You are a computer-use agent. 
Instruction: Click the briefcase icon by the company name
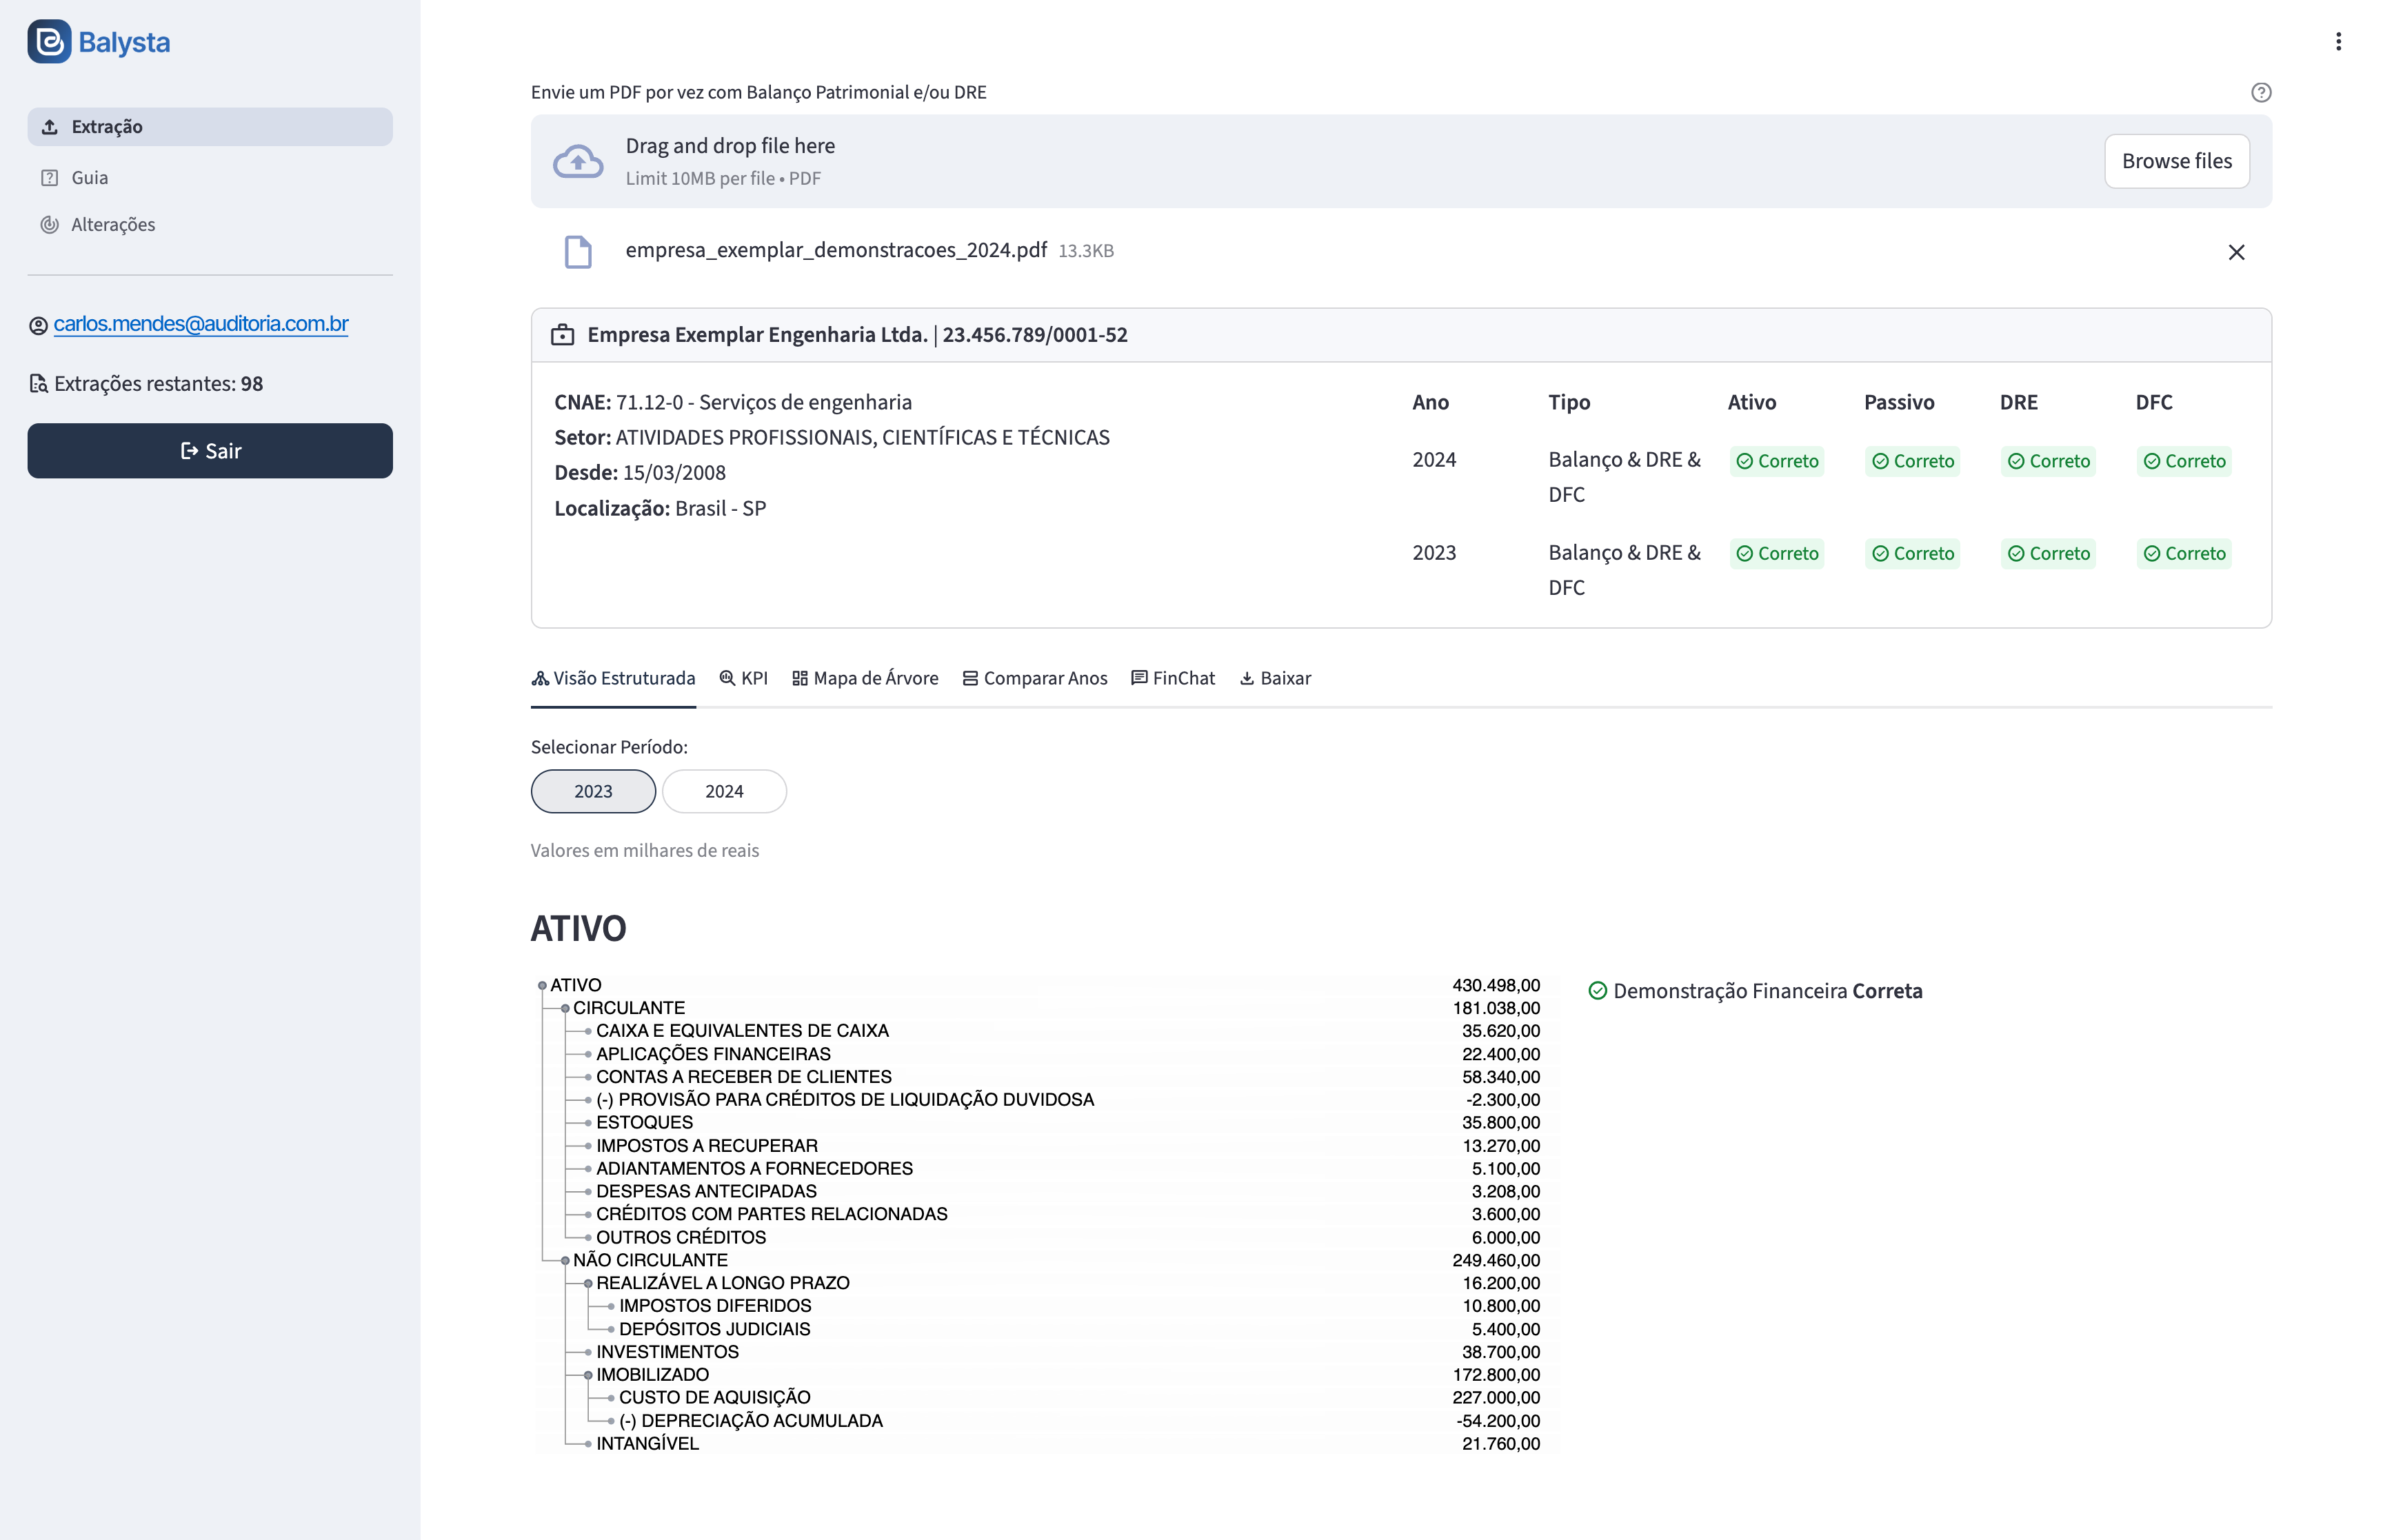[x=563, y=335]
